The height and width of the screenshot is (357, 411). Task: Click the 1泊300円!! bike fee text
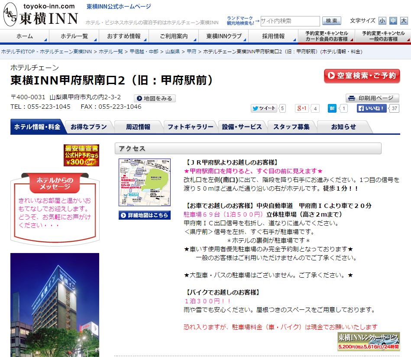point(207,301)
